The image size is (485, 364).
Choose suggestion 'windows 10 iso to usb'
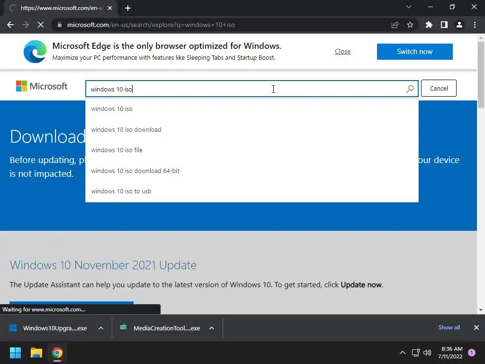(252, 191)
